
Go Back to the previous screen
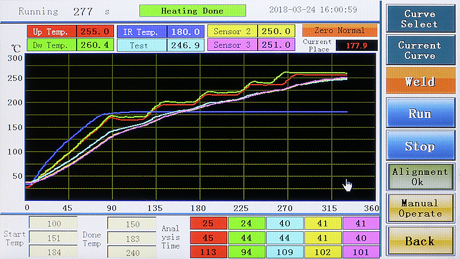click(420, 241)
